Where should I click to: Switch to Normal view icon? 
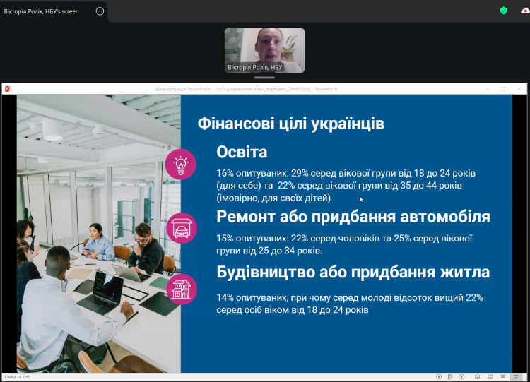tap(477, 376)
